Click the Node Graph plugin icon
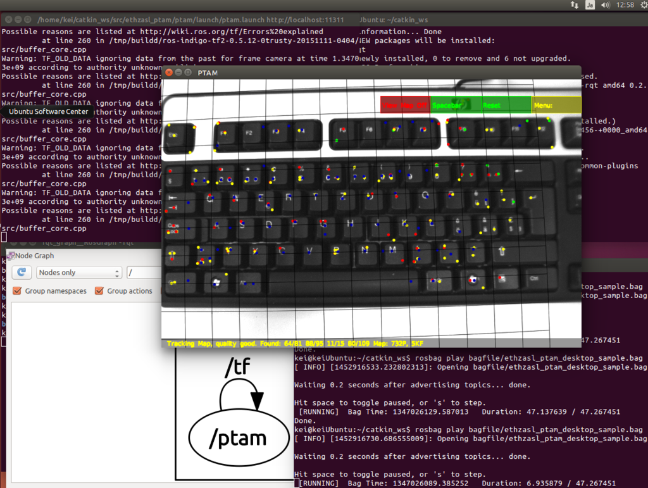 tap(11, 256)
